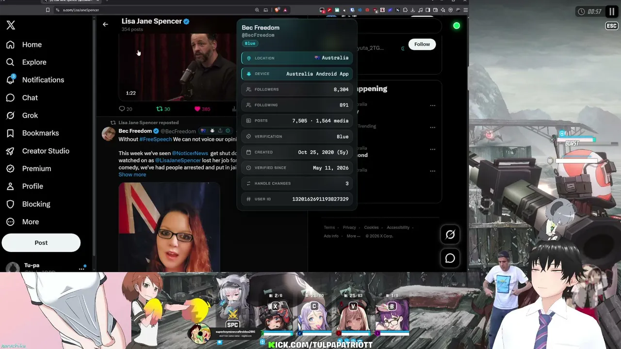Open the Home page
Image resolution: width=621 pixels, height=349 pixels.
pos(32,45)
